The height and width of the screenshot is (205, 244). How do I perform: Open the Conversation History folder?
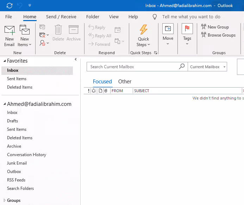click(27, 155)
